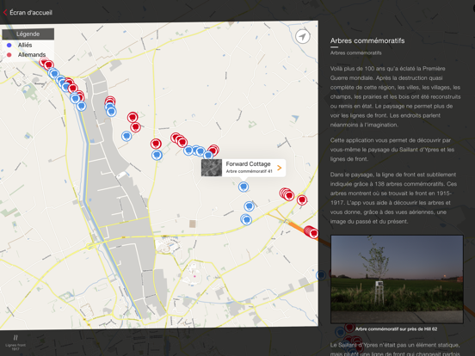Screen dimensions: 475x356
Task: Click paragraph starting 'Voilà plus de 100 ans'
Action: [395, 96]
